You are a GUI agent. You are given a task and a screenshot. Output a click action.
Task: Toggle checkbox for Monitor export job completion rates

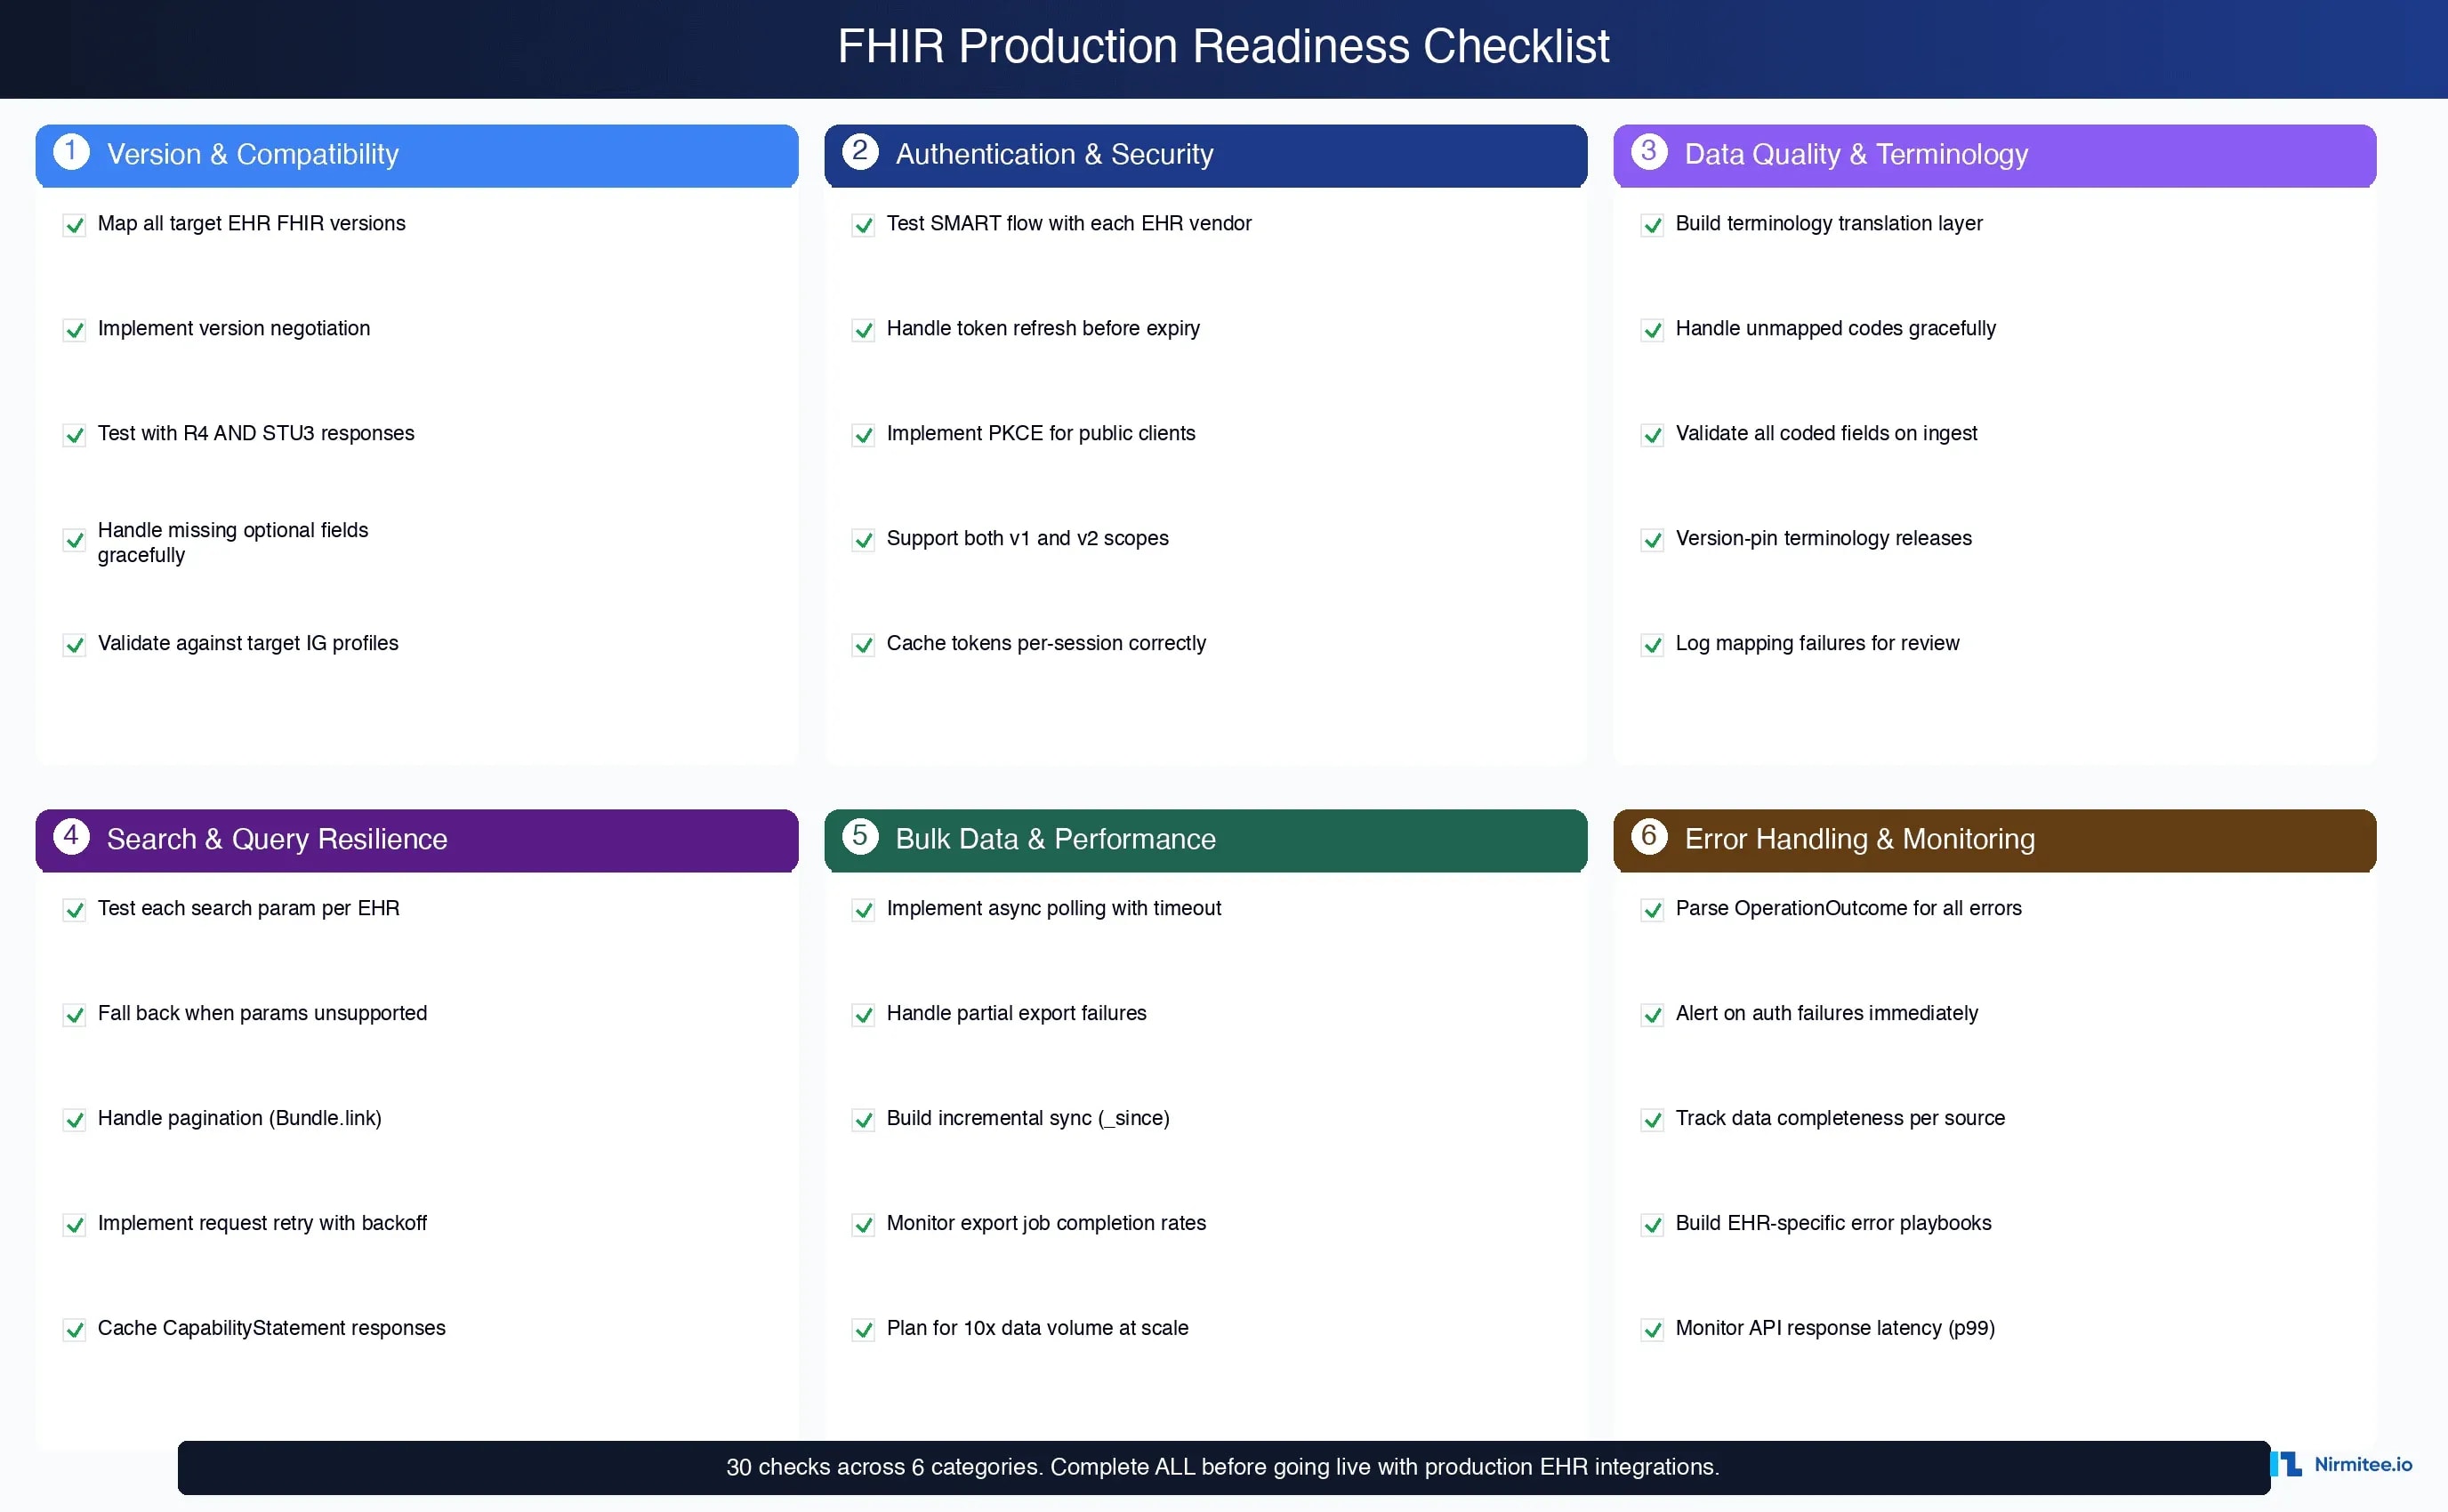[x=863, y=1225]
